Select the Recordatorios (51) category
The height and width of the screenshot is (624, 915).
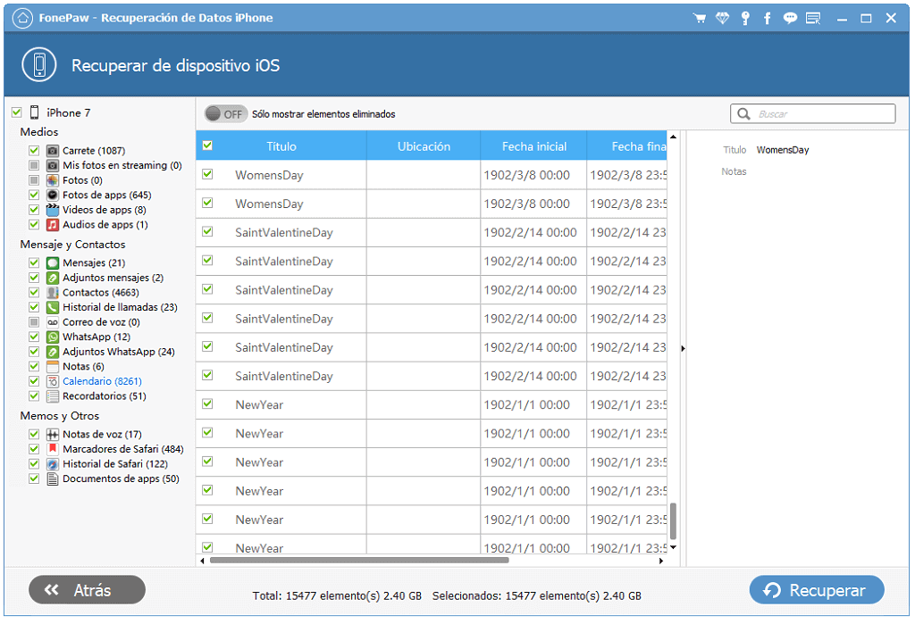pyautogui.click(x=105, y=396)
